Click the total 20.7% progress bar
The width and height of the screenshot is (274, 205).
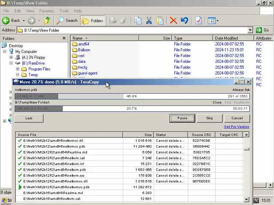point(132,108)
